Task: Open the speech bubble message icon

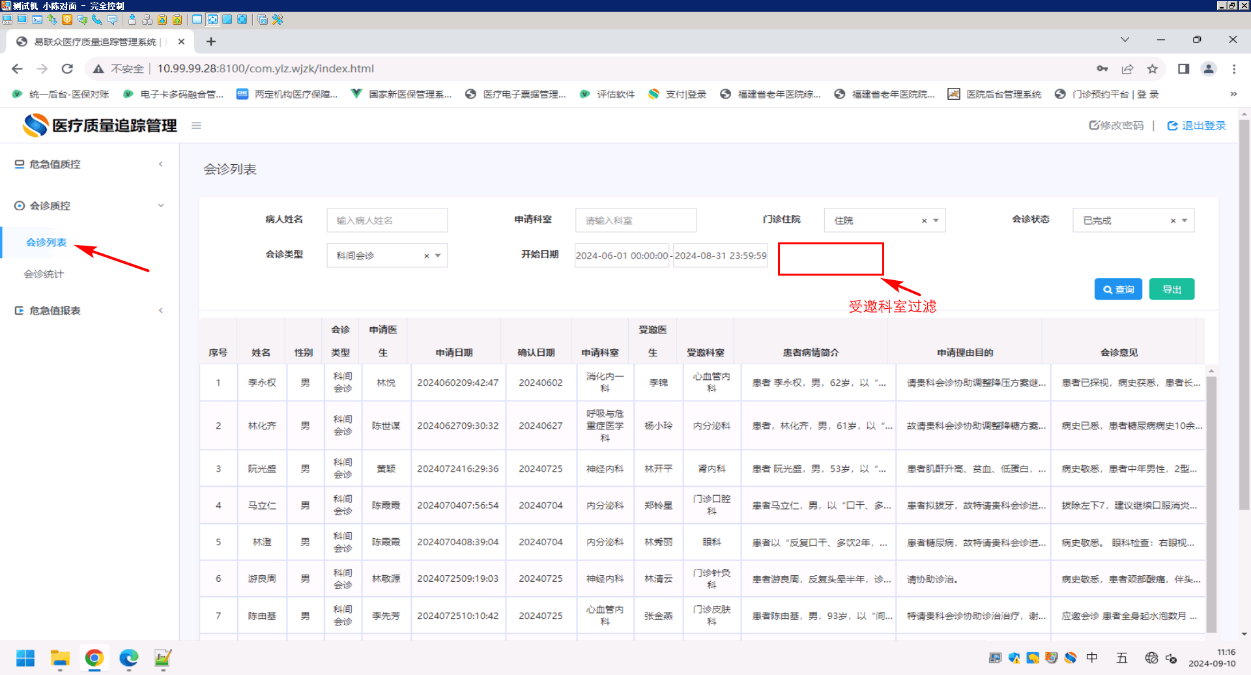Action: pos(112,20)
